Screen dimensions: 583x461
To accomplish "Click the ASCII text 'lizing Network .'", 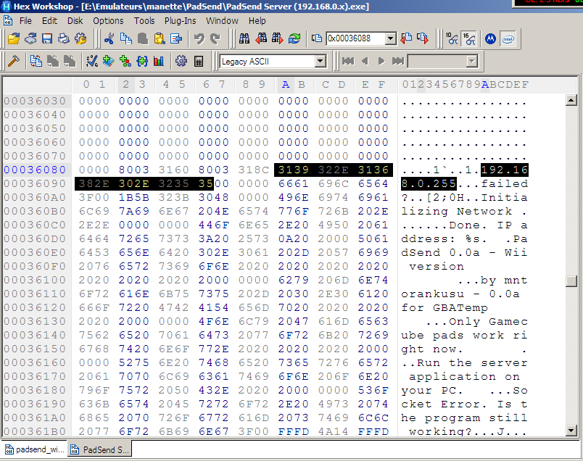I will [x=464, y=211].
